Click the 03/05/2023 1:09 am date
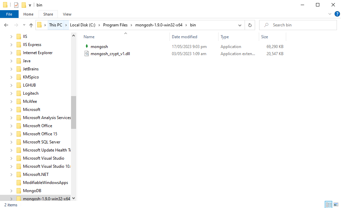Screen dimensions: 341x208 (x=189, y=54)
